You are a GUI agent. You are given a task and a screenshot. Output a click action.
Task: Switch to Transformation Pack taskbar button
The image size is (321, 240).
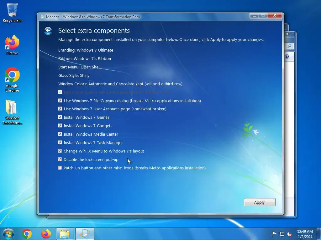(x=85, y=234)
